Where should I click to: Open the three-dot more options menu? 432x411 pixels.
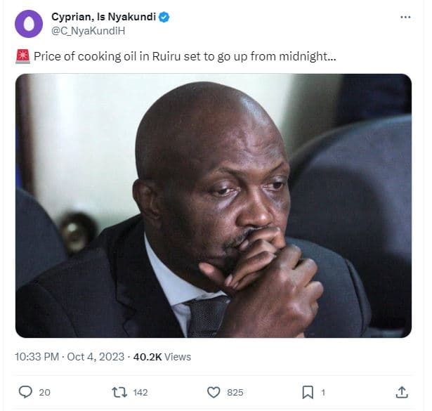[x=405, y=17]
